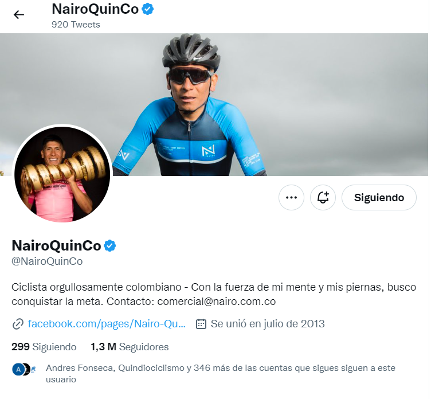Go back using the arrow icon

point(18,14)
